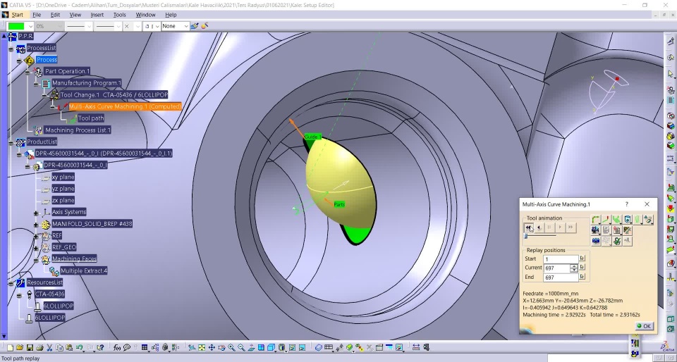This screenshot has width=677, height=362.
Task: Click the Undo icon in bottom toolbar
Action: pos(80,347)
